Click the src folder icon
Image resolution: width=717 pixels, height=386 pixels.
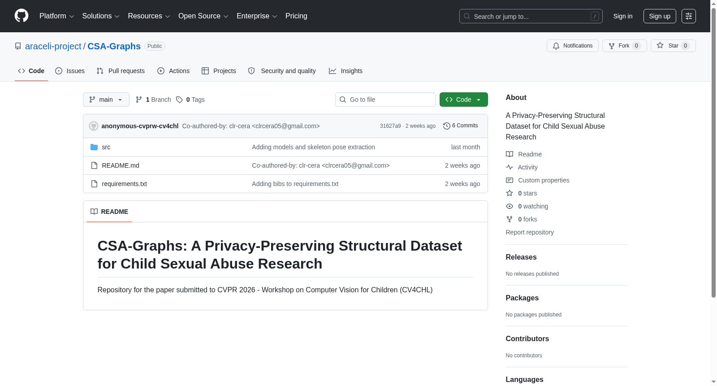(94, 147)
